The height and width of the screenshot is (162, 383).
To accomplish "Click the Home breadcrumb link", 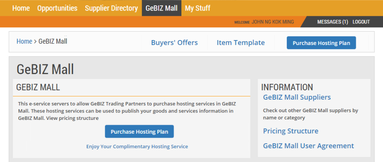I will pos(24,41).
